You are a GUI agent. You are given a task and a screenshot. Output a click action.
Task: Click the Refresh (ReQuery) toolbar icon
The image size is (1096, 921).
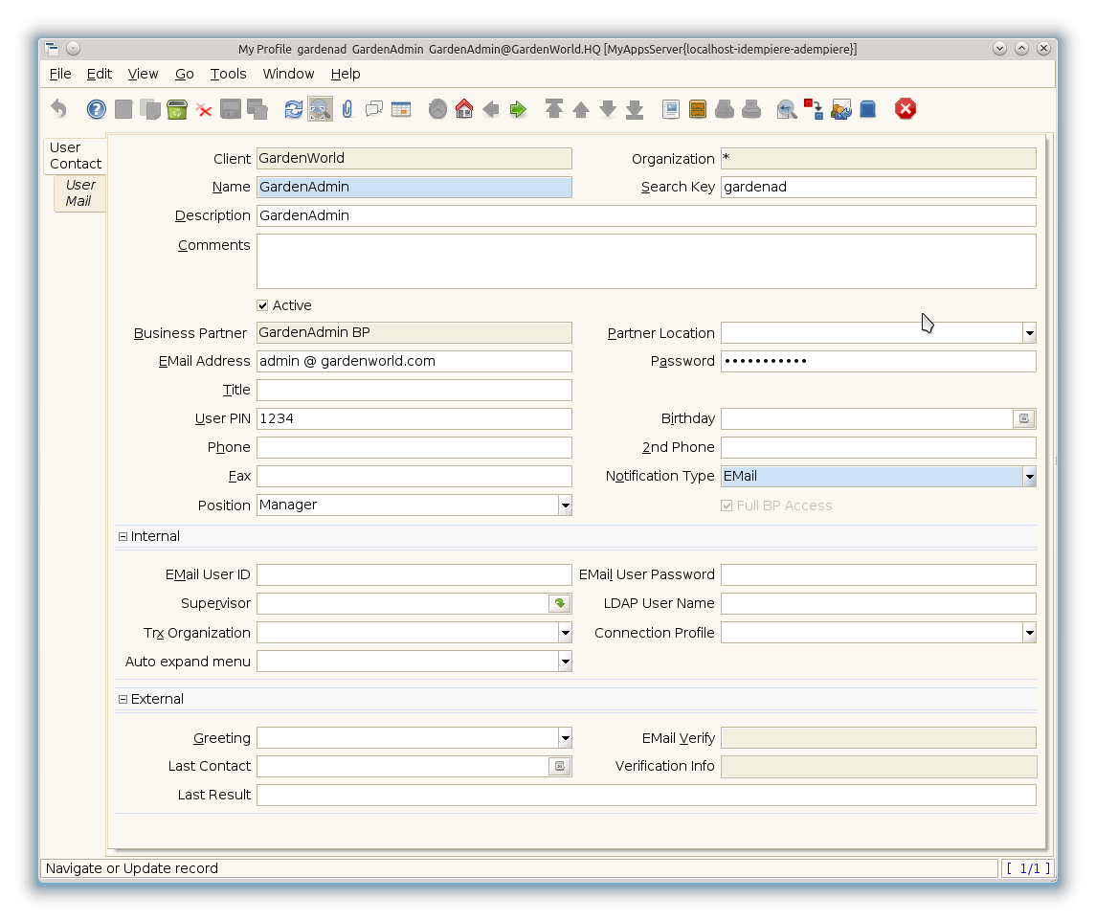[294, 109]
